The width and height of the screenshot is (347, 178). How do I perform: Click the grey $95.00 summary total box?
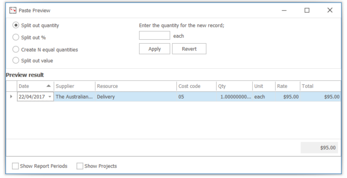[x=319, y=148]
